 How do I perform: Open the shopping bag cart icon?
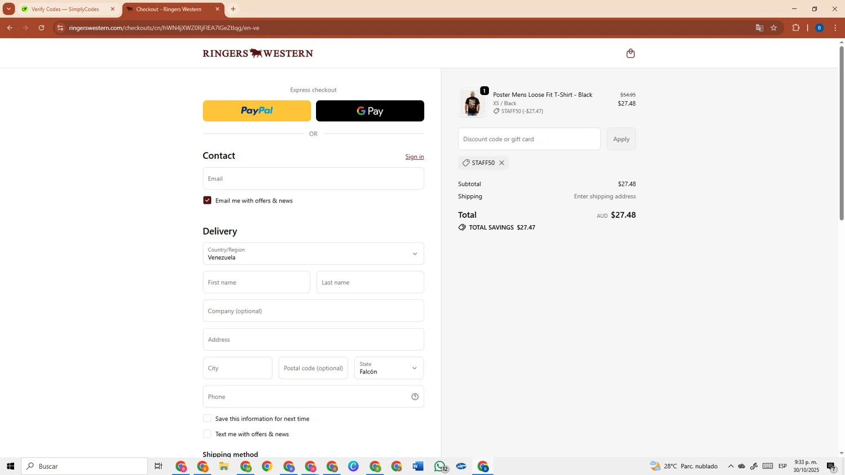[630, 53]
